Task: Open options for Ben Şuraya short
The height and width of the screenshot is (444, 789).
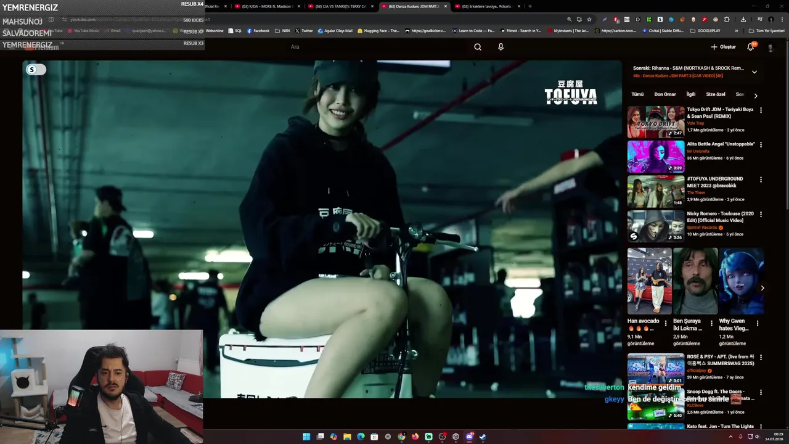Action: coord(711,323)
